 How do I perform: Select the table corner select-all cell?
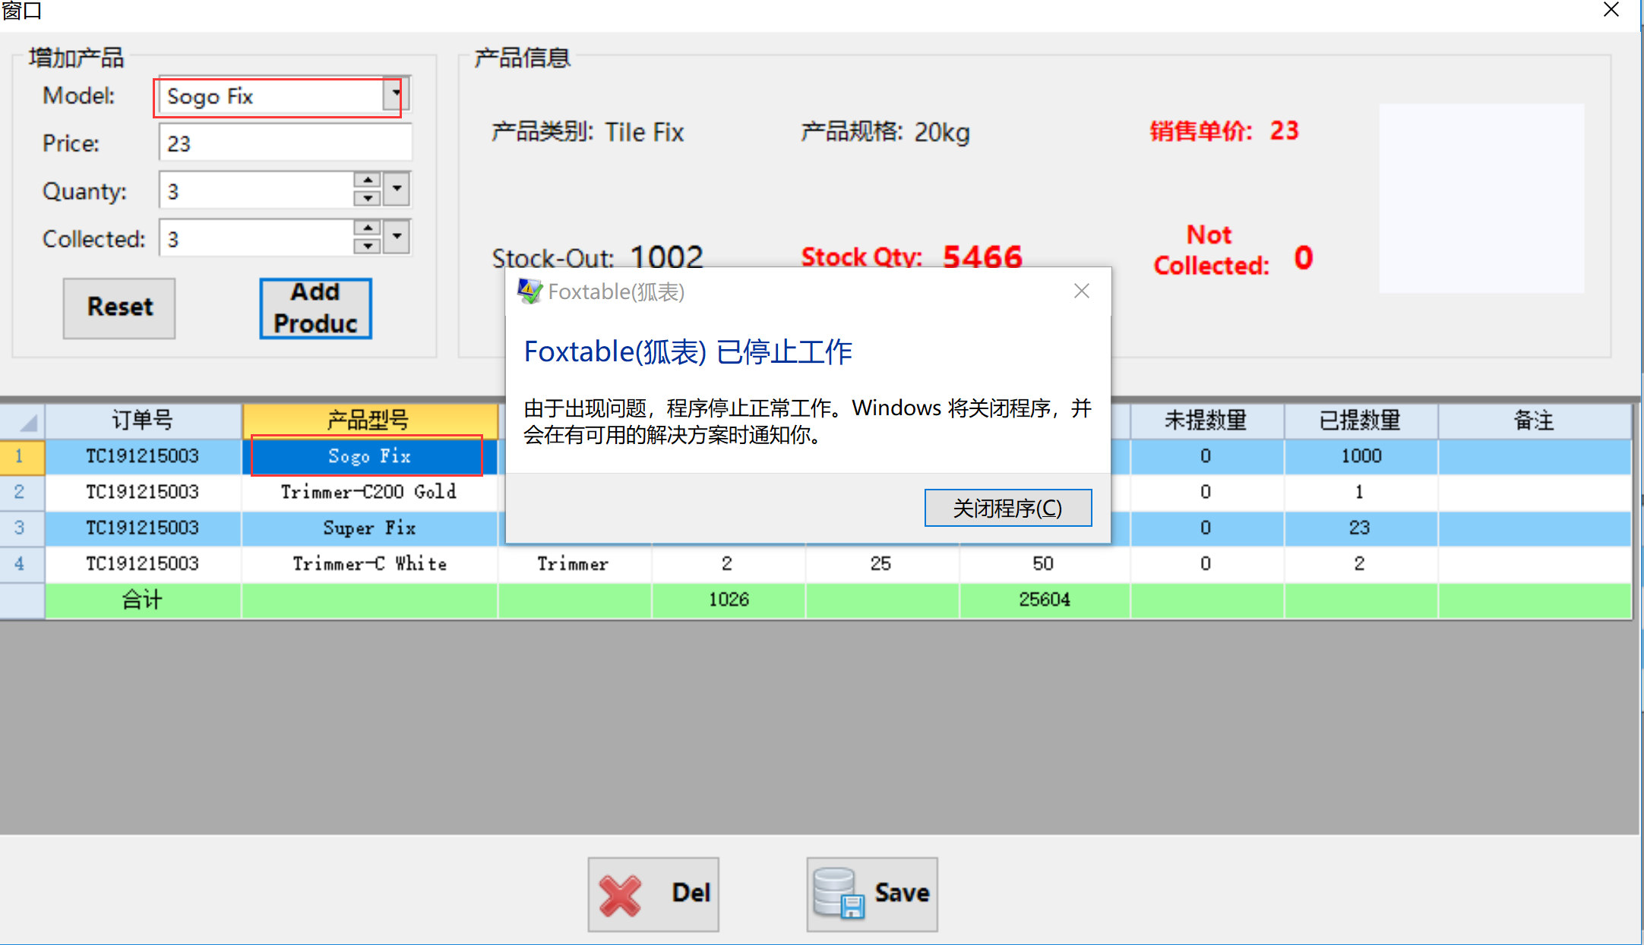[22, 421]
